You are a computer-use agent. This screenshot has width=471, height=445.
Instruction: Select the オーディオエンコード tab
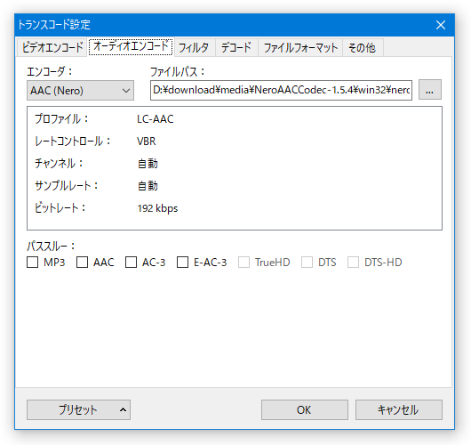(x=131, y=46)
